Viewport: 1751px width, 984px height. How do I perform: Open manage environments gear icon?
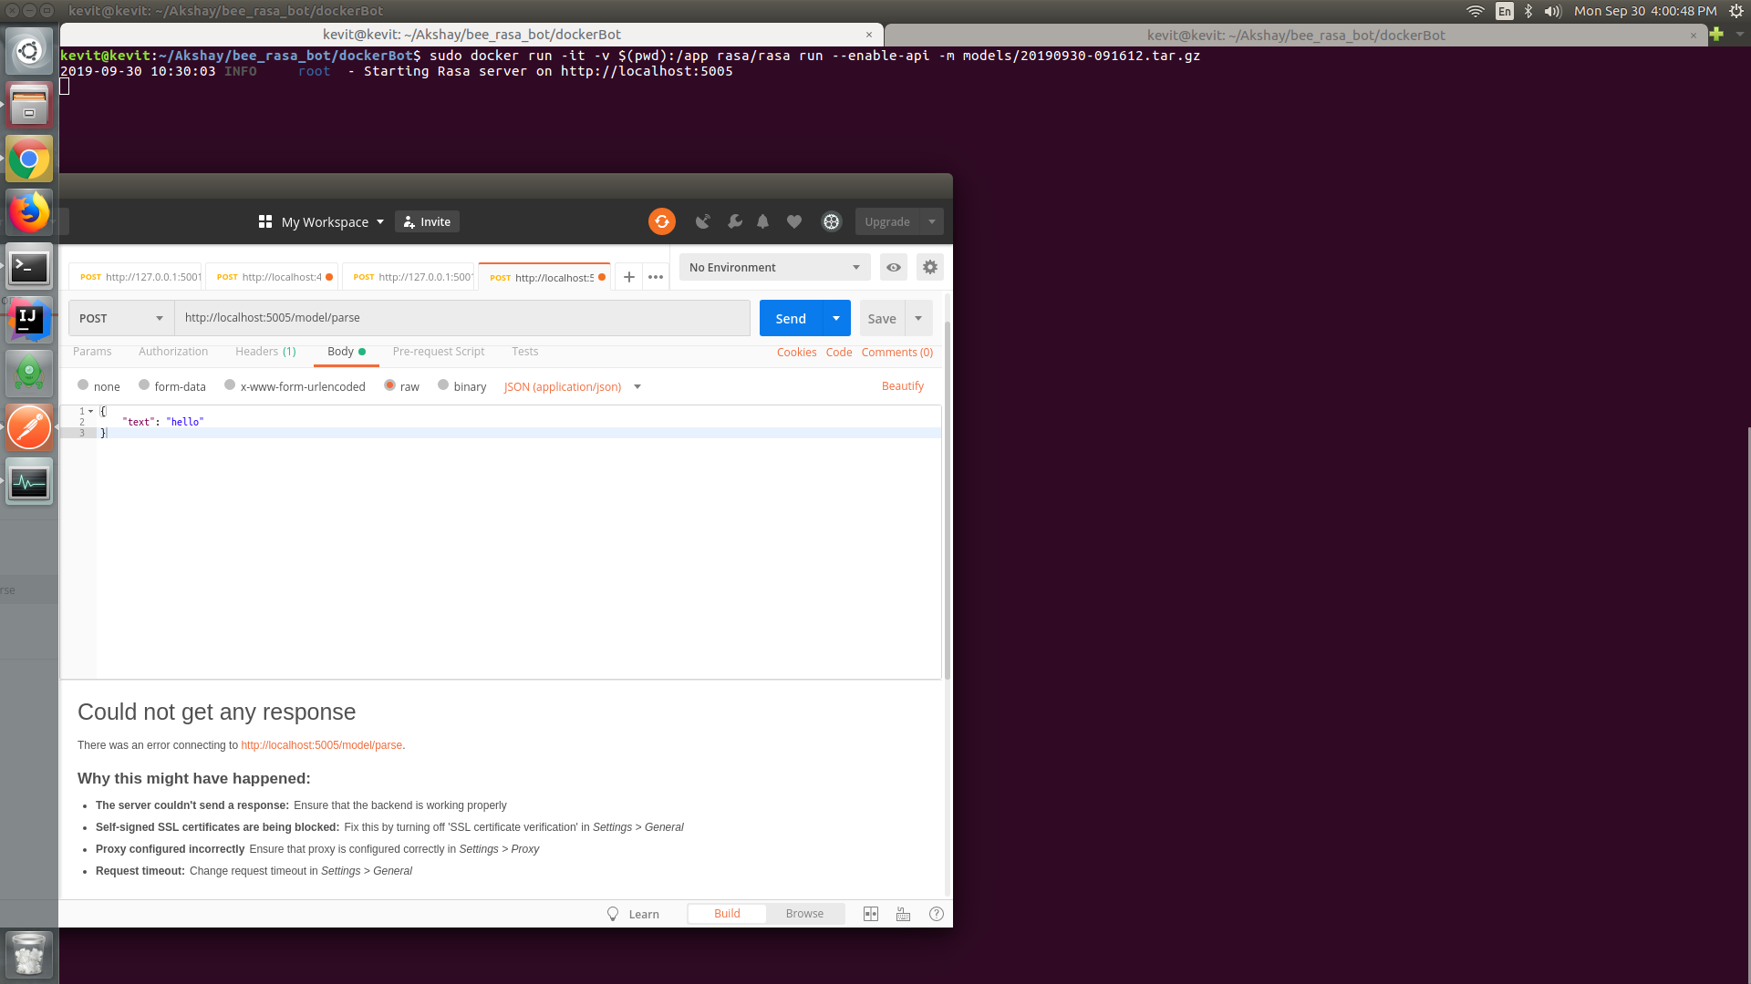929,267
